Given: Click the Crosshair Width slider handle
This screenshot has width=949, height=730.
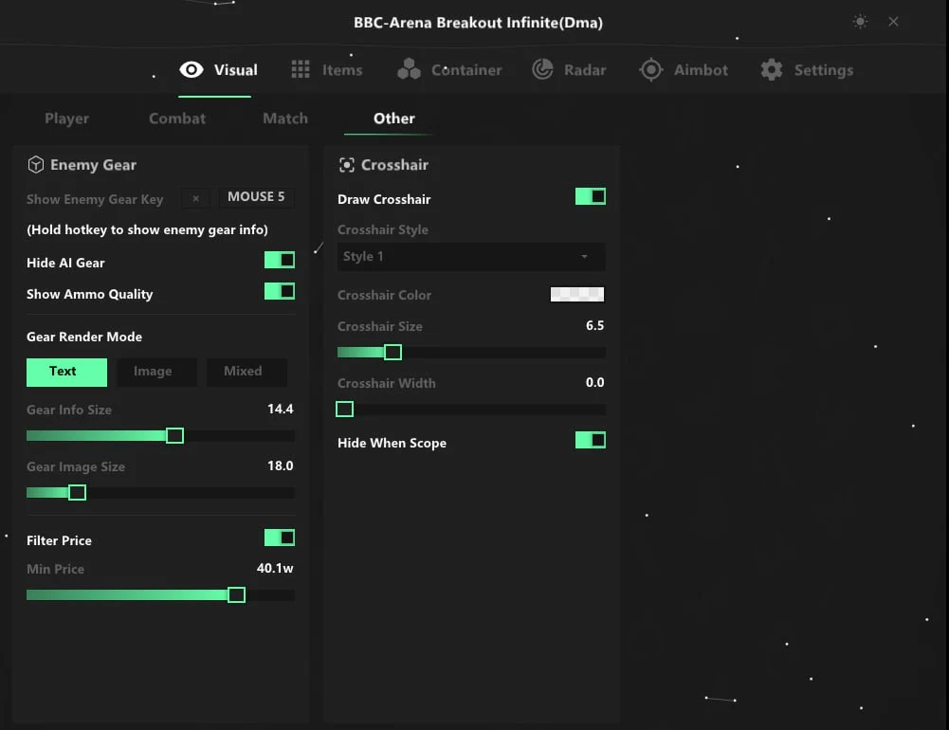Looking at the screenshot, I should 345,410.
